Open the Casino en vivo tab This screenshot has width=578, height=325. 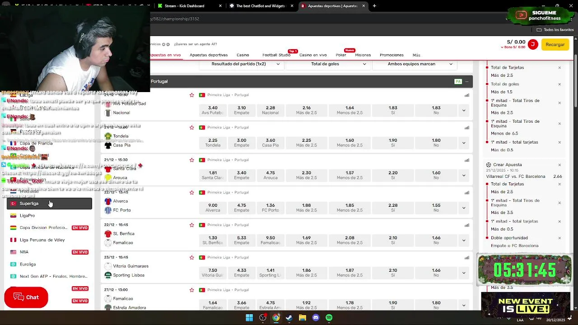pos(313,55)
